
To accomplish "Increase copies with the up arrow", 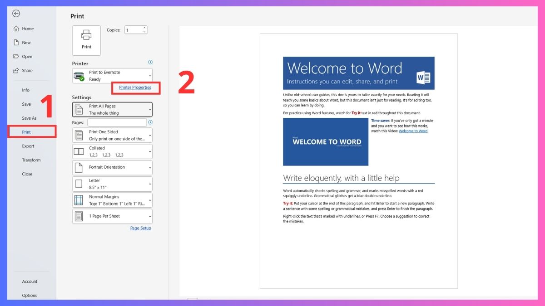I will (x=144, y=28).
